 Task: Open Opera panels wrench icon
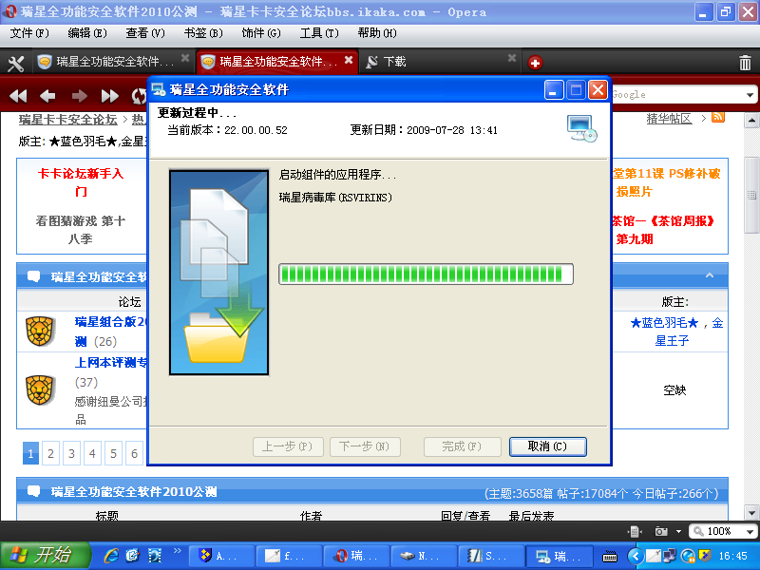pos(15,63)
